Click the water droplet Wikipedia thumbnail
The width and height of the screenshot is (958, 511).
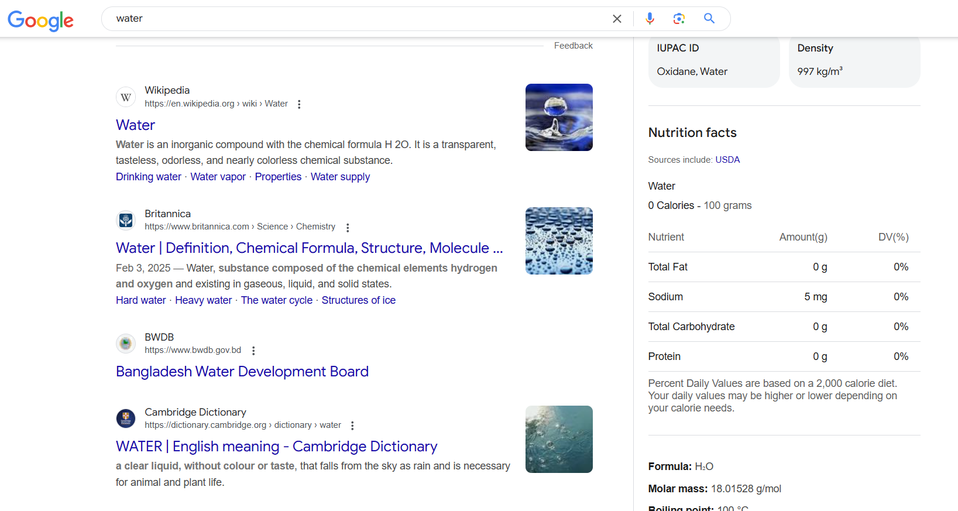[559, 118]
